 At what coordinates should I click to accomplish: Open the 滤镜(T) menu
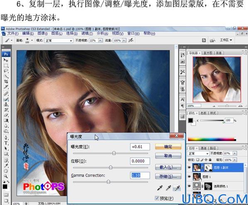[87, 34]
